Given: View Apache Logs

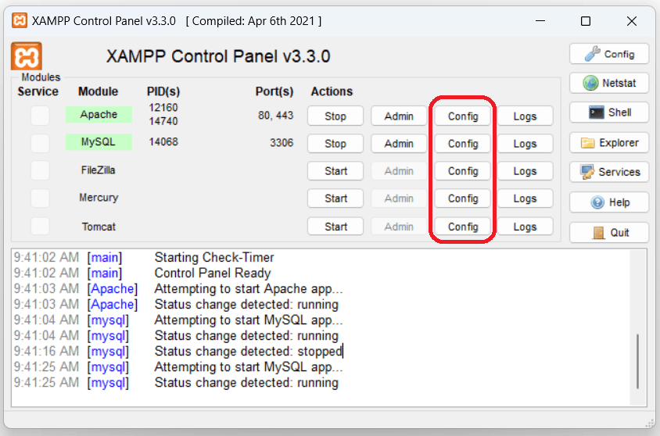Looking at the screenshot, I should coord(525,116).
